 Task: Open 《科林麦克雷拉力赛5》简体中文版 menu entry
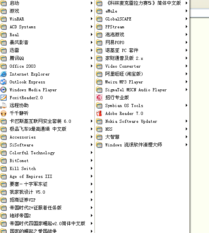tap(142, 3)
